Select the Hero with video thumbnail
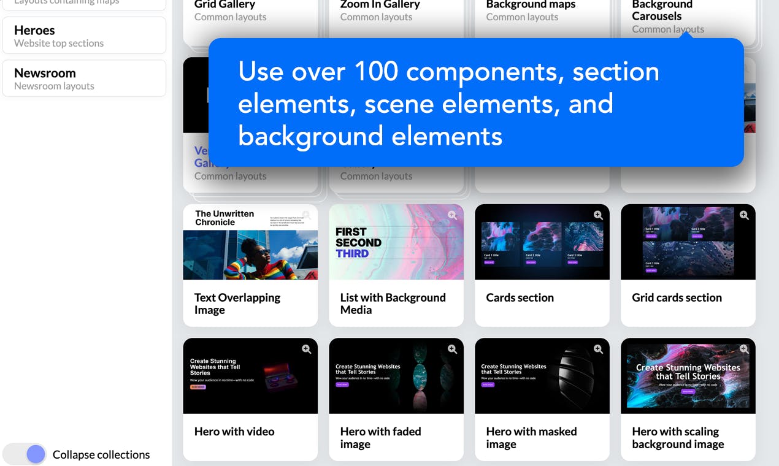This screenshot has height=466, width=779. pos(250,376)
